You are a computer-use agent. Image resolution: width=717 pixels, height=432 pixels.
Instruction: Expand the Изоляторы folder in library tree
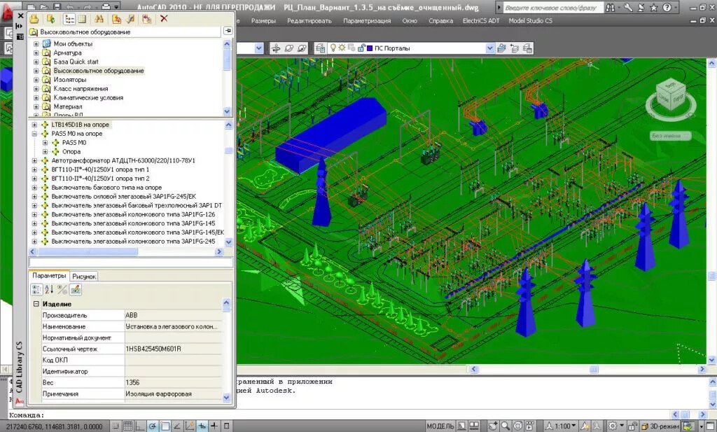point(36,80)
